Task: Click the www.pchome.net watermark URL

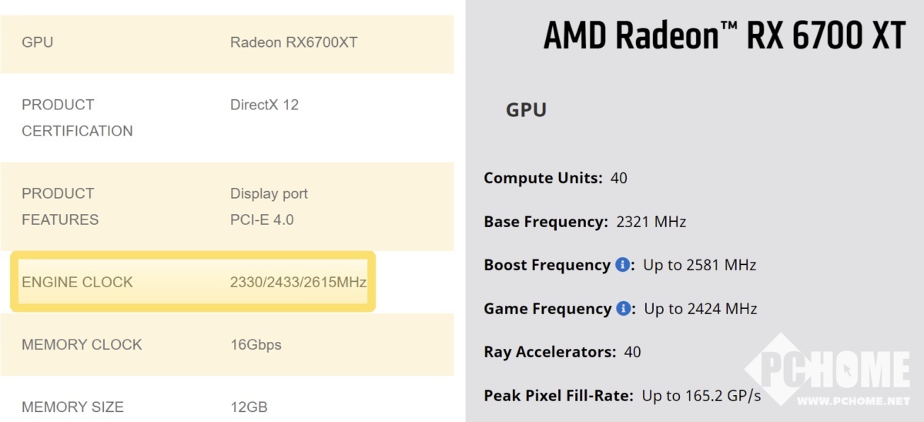Action: tap(853, 401)
